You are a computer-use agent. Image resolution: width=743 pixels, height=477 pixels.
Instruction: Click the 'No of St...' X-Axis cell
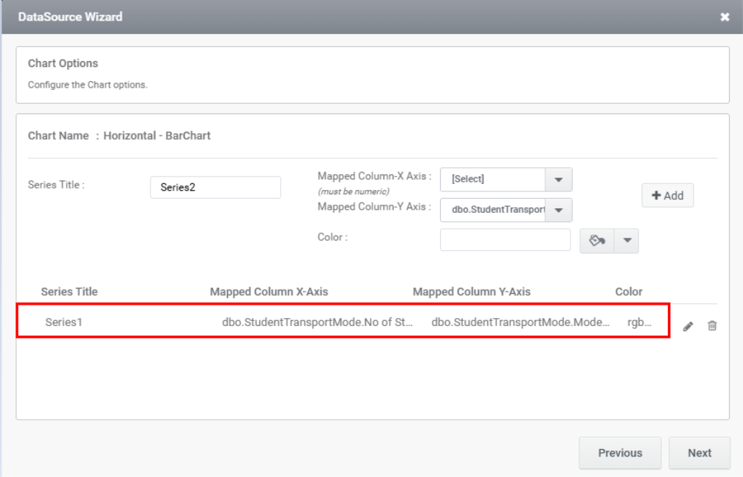[317, 322]
